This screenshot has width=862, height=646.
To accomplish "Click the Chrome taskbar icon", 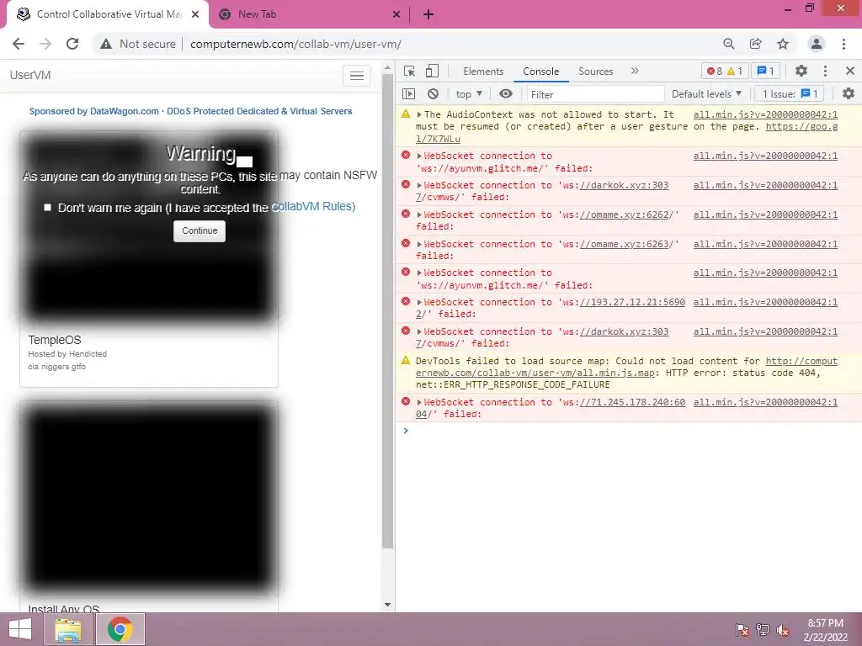I will (x=120, y=629).
